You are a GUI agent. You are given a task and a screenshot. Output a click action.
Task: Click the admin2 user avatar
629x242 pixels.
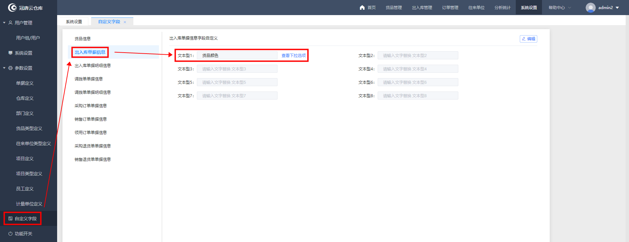[590, 7]
